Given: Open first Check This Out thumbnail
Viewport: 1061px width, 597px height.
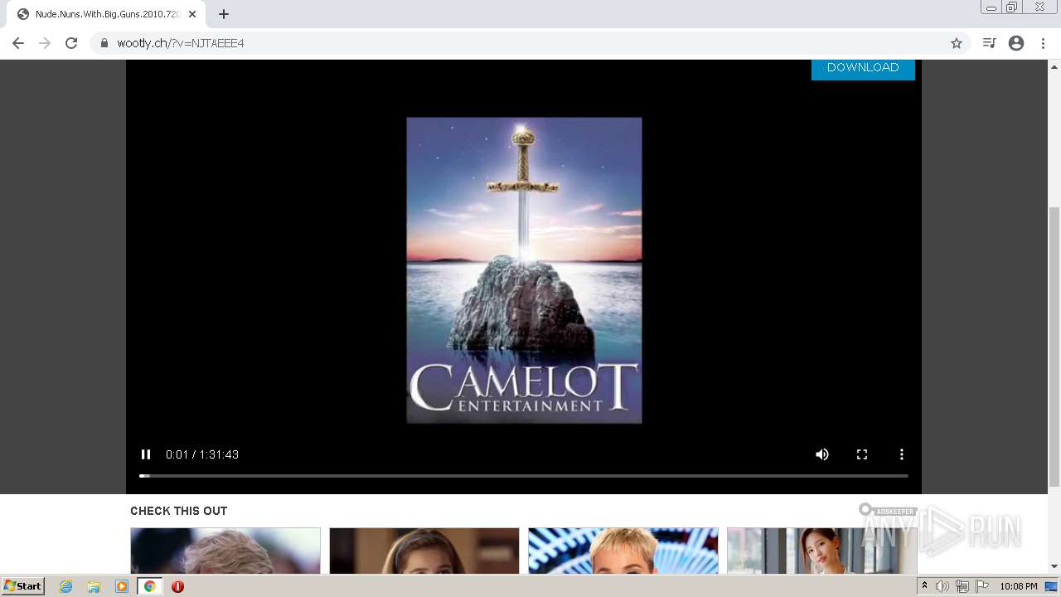Looking at the screenshot, I should 225,551.
